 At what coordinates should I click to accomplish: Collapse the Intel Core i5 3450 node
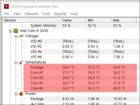tap(10, 31)
